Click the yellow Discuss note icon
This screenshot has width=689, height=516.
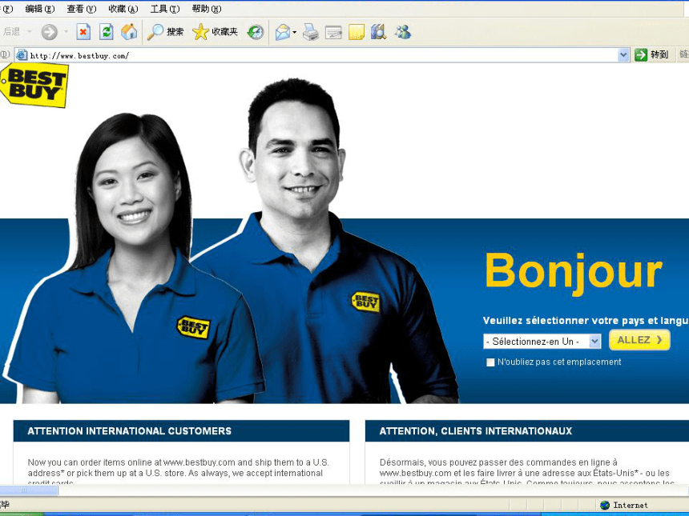[357, 32]
